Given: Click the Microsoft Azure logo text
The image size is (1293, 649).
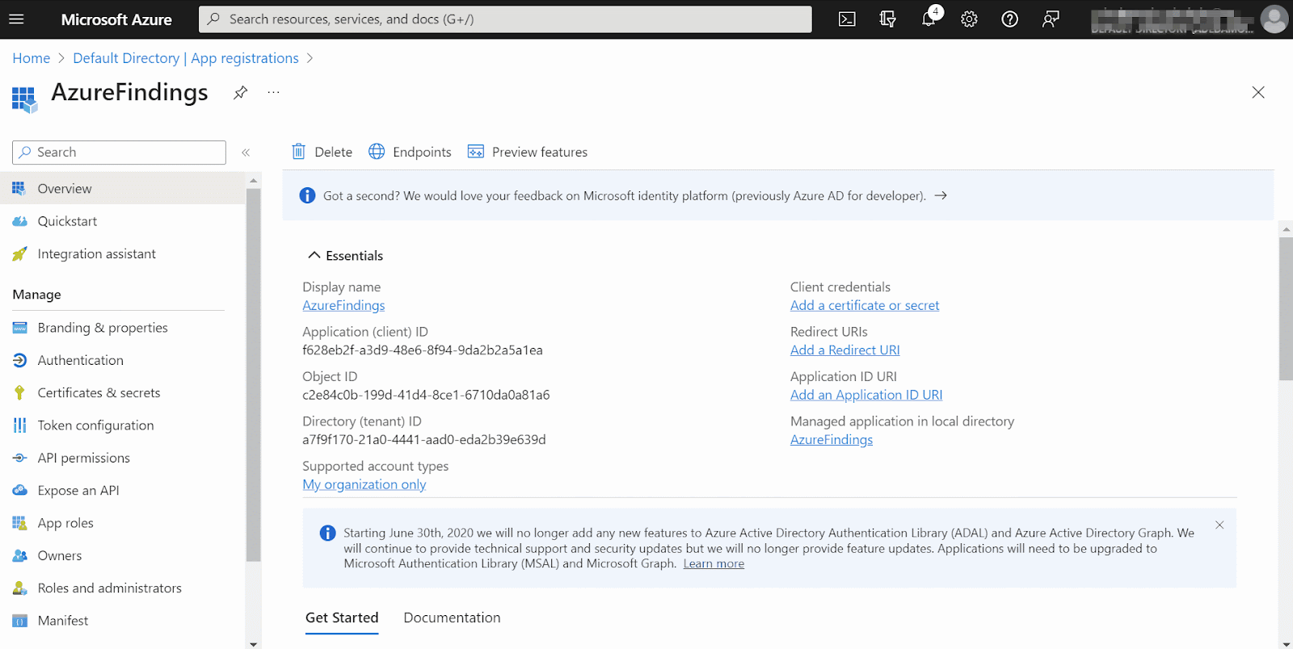Looking at the screenshot, I should point(116,19).
